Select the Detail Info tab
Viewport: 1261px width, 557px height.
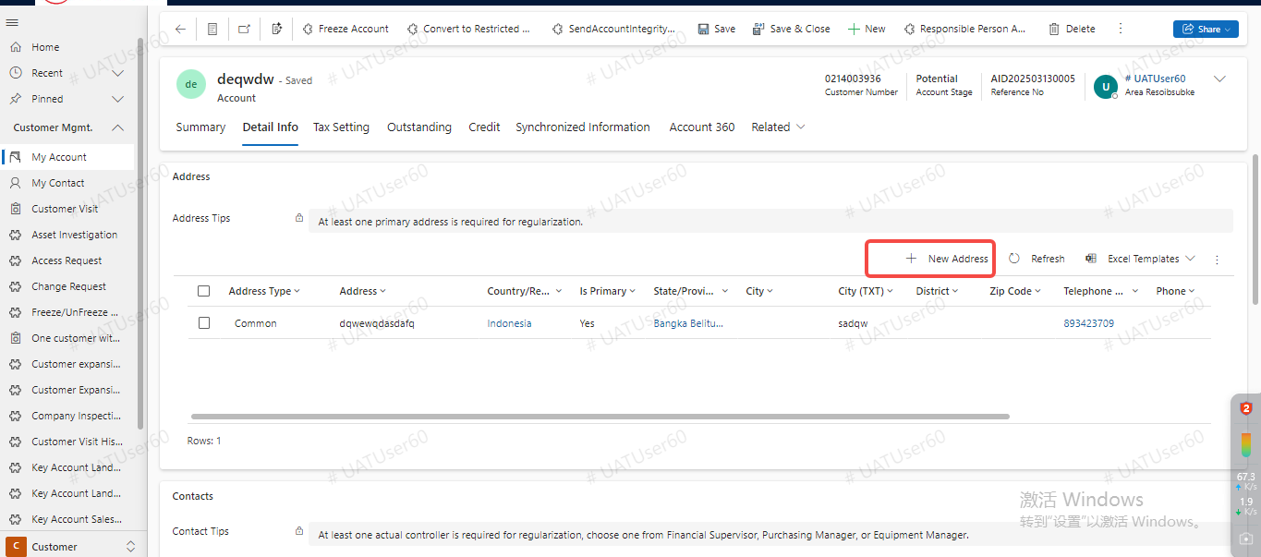click(x=271, y=127)
